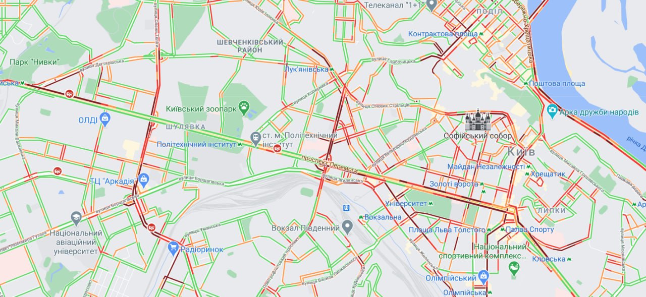
Task: Open the ТЦ "Аркадія" shopping bag pin
Action: (x=144, y=180)
